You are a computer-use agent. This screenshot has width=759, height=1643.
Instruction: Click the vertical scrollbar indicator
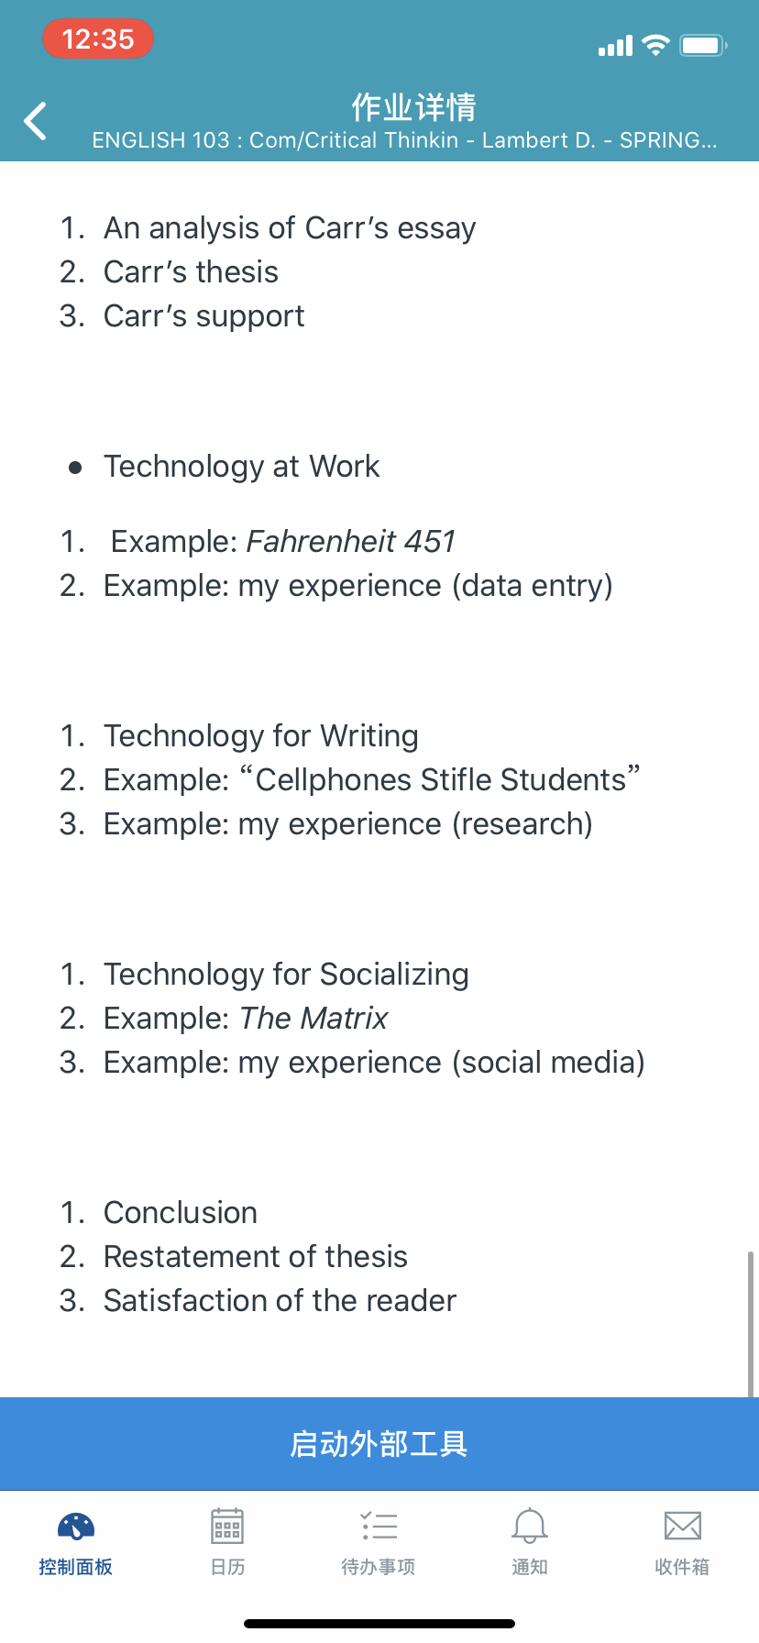pos(751,1323)
